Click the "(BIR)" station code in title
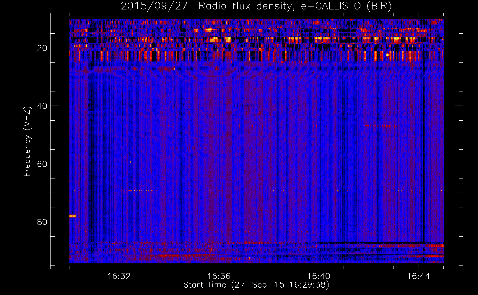This screenshot has width=478, height=295. [x=379, y=6]
